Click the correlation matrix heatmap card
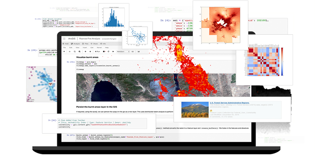Image resolution: width=315 pixels, height=155 pixels. click(x=264, y=60)
